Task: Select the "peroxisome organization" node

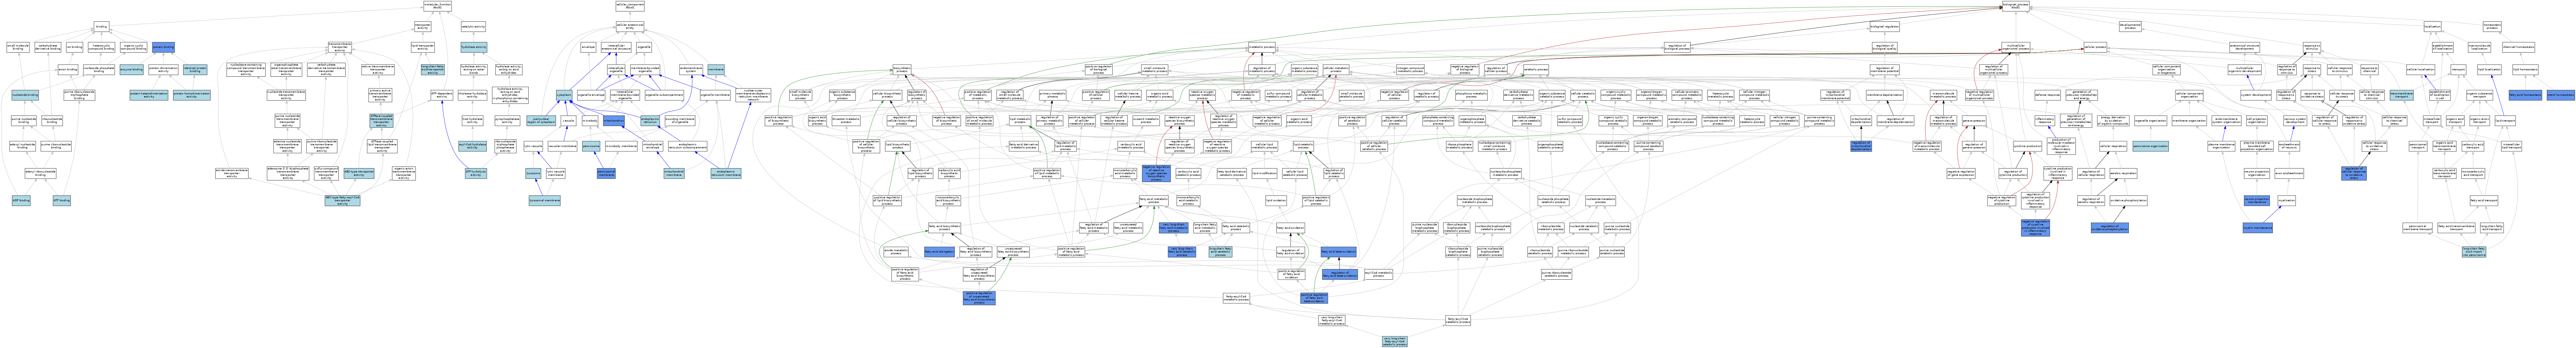Action: coord(2151,146)
